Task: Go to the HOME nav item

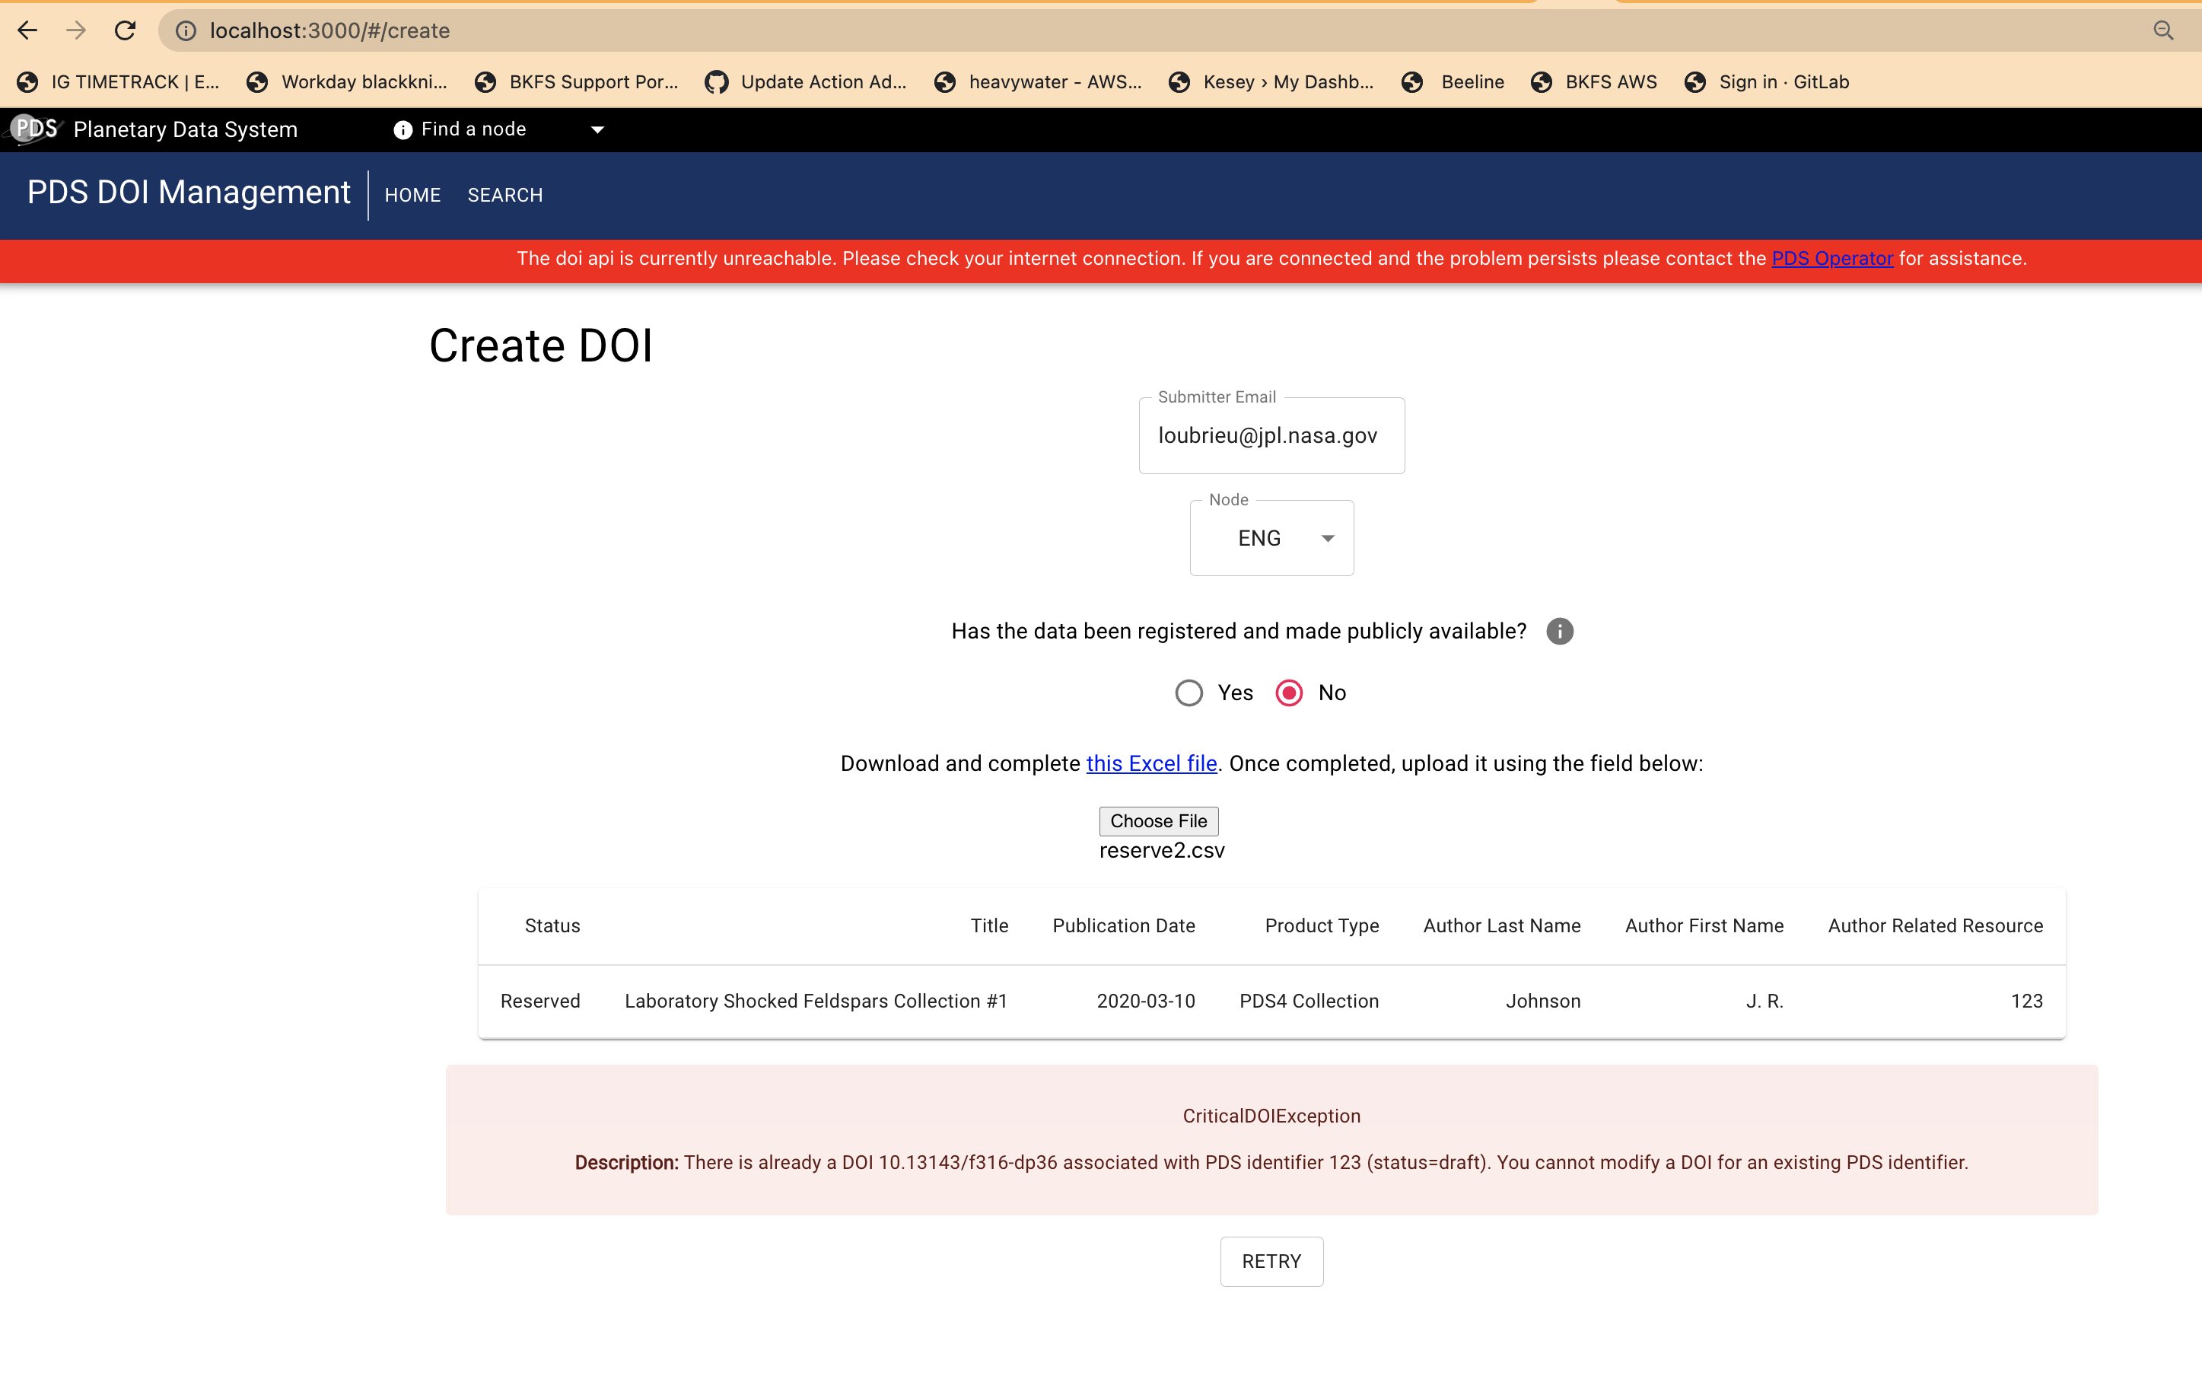Action: (x=412, y=195)
